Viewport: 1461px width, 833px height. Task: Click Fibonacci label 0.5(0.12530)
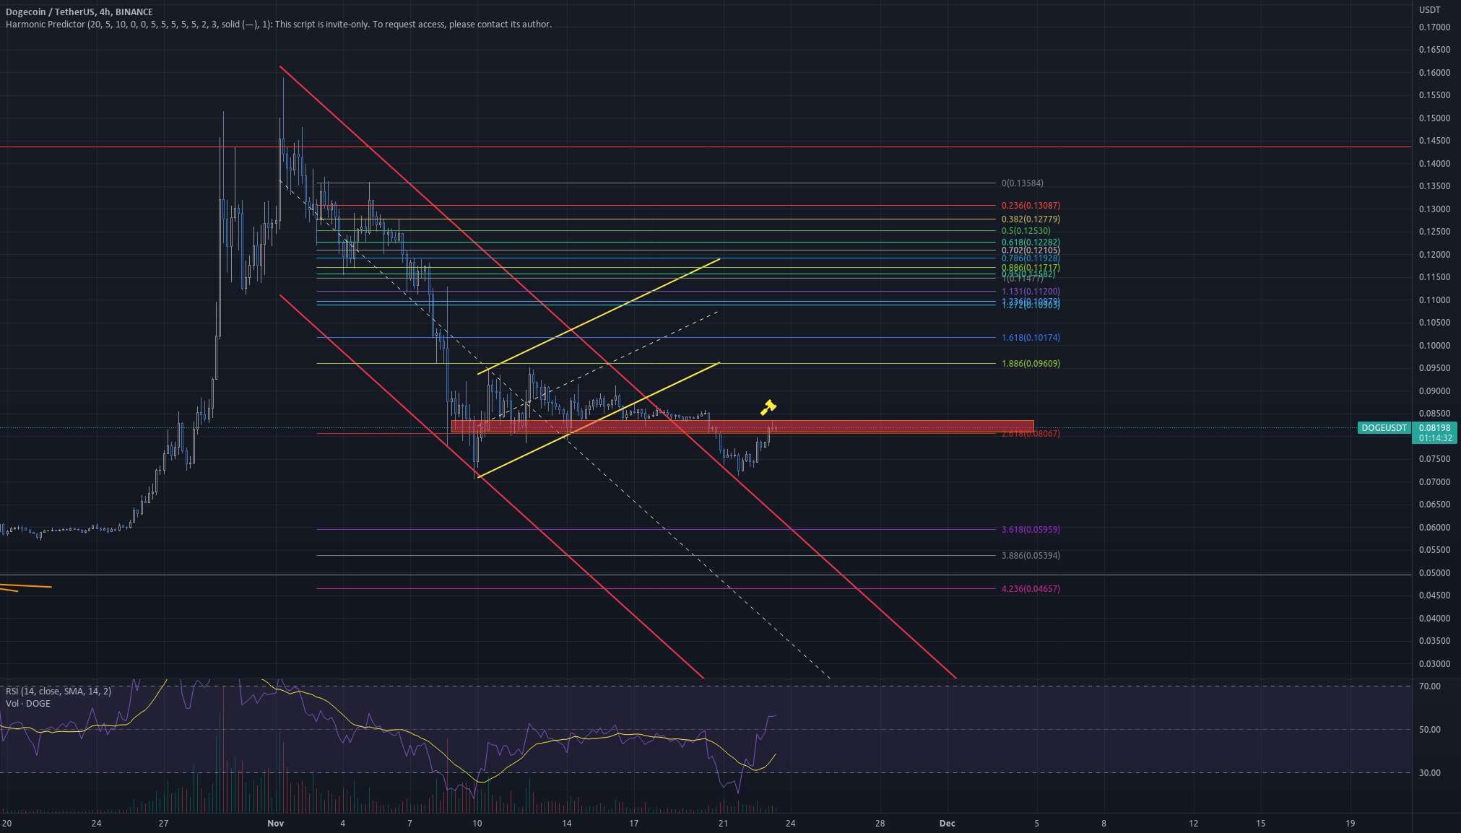pos(1026,231)
